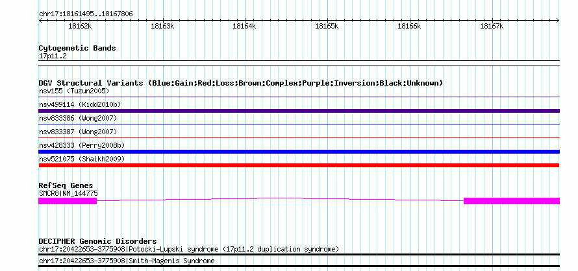Click the right magenta SMCR8 exon block
This screenshot has height=271, width=578.
pos(512,201)
